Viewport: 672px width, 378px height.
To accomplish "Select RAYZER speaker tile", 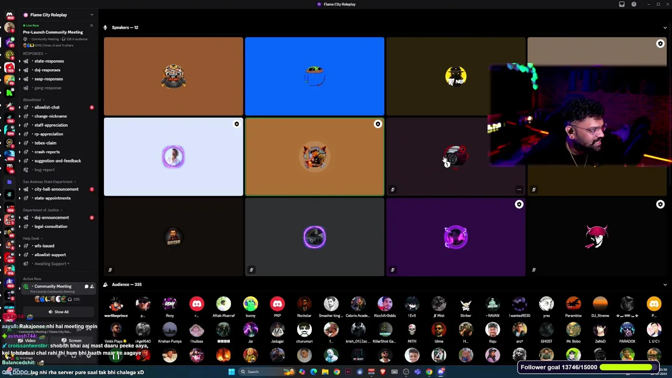I will 173,237.
